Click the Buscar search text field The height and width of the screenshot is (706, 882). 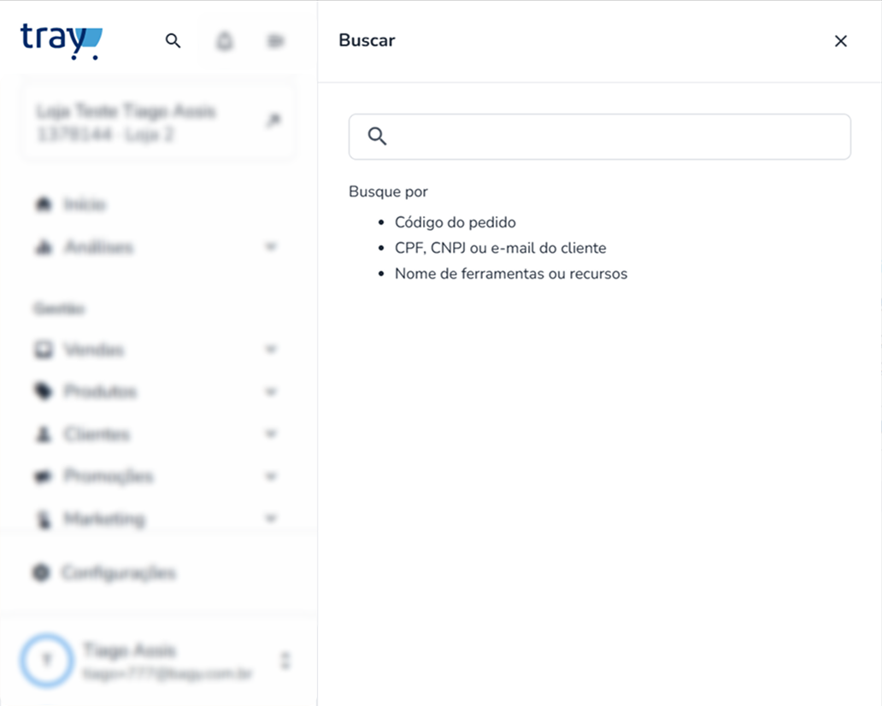pyautogui.click(x=600, y=137)
